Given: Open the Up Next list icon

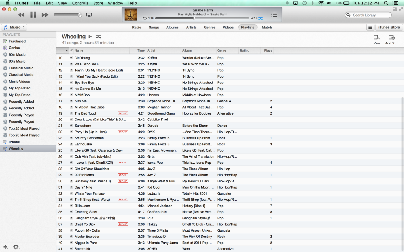Looking at the screenshot, I should point(274,15).
